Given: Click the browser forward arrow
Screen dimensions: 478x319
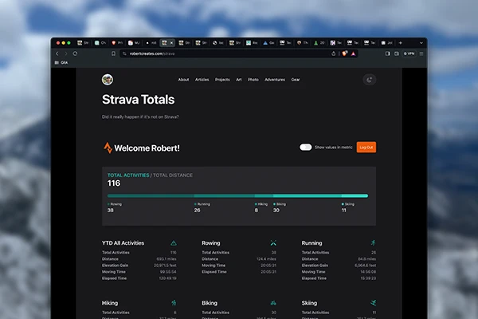Looking at the screenshot, I should [x=66, y=53].
